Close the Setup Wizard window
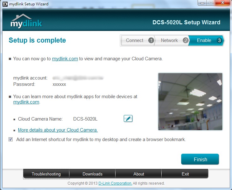Image resolution: width=232 pixels, height=190 pixels. (x=223, y=3)
